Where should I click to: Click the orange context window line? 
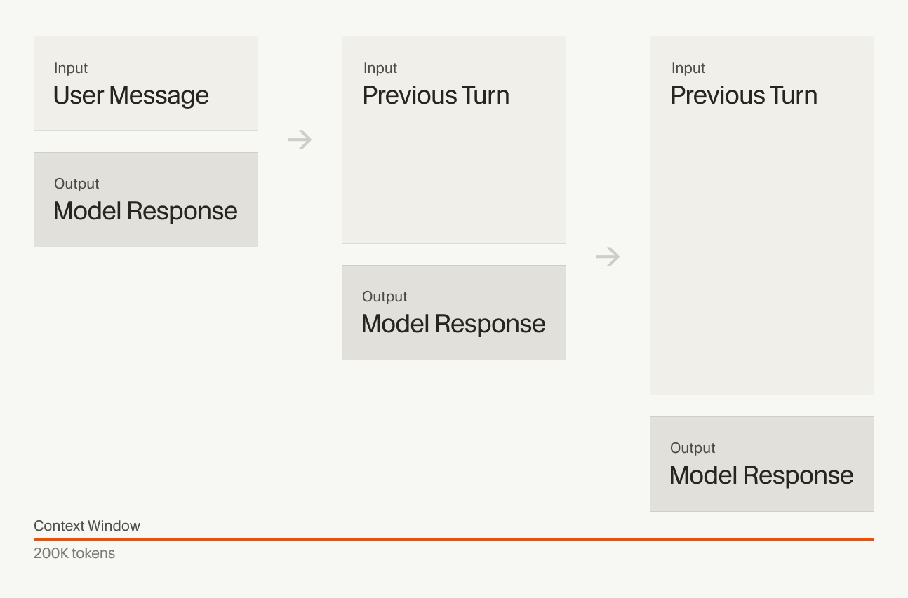pos(453,539)
